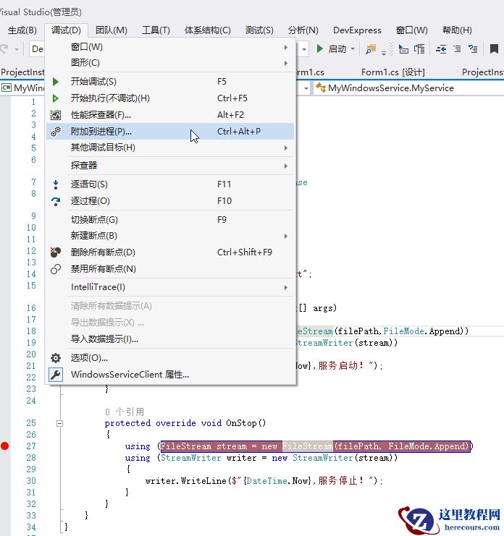Select 选项(O)... menu entry
504x536 pixels.
tap(170, 358)
